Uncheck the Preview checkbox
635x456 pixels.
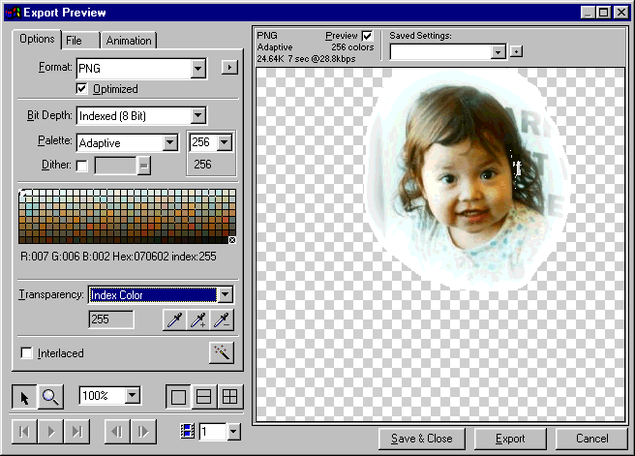pos(367,36)
